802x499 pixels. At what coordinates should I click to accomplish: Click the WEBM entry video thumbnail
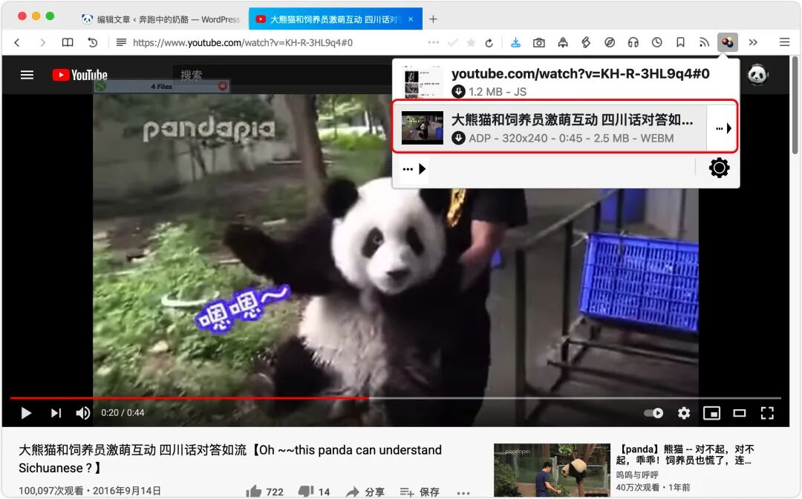(x=423, y=128)
